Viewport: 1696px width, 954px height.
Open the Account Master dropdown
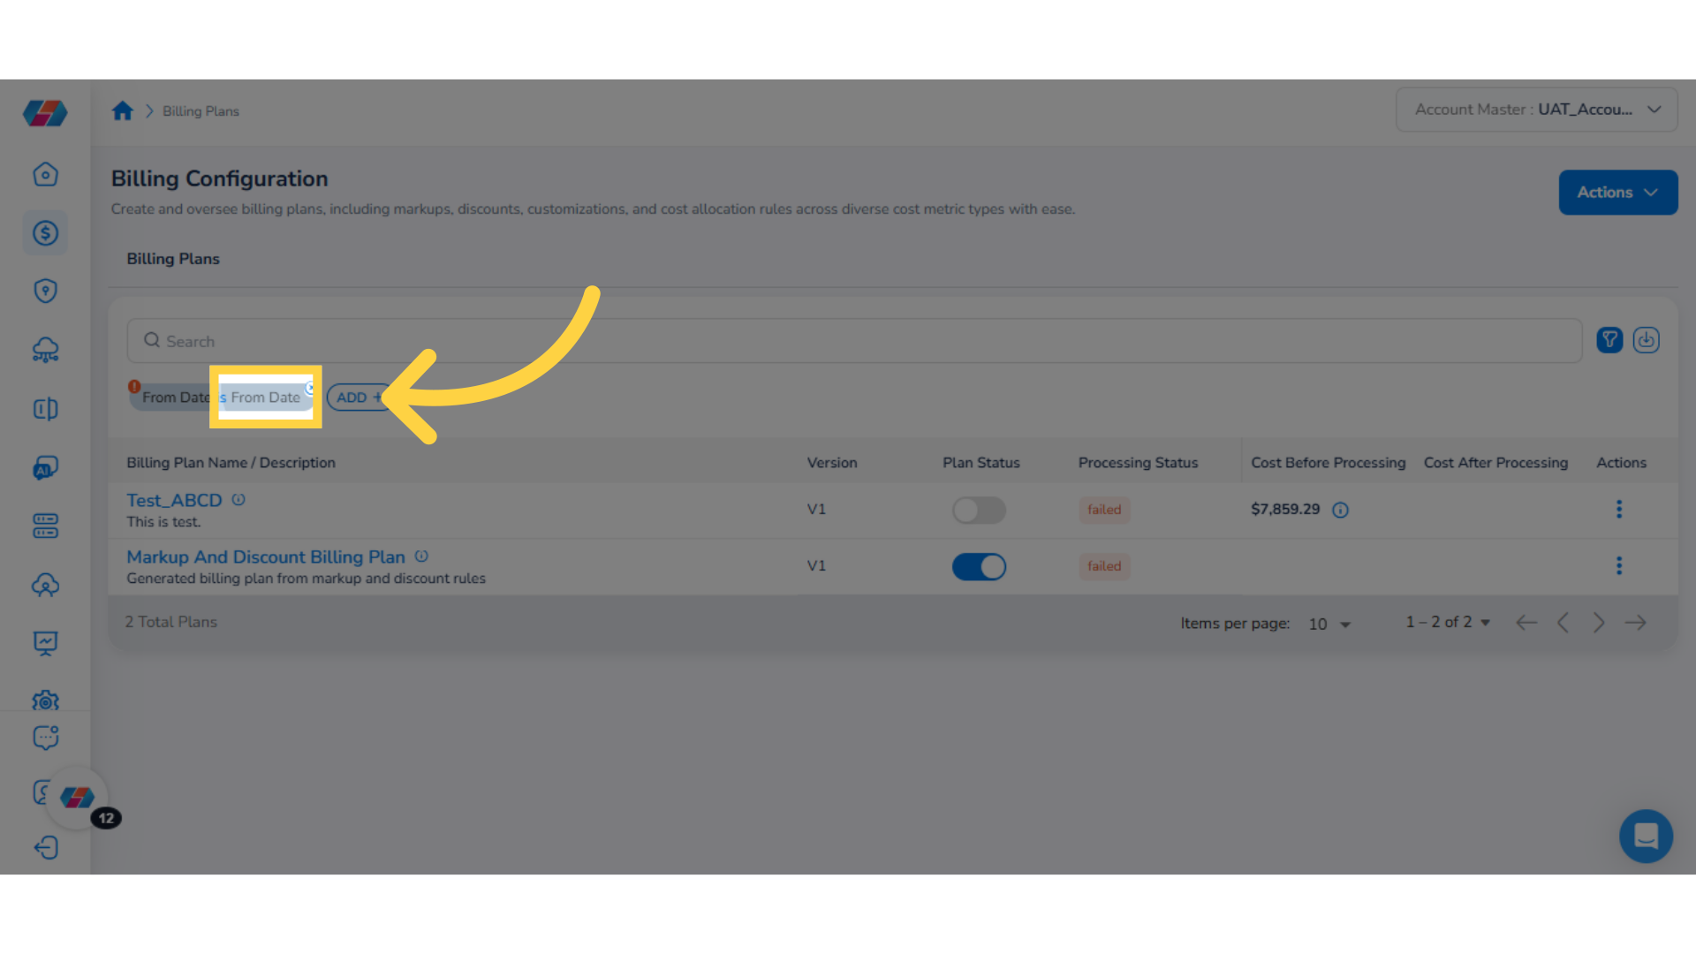tap(1536, 110)
